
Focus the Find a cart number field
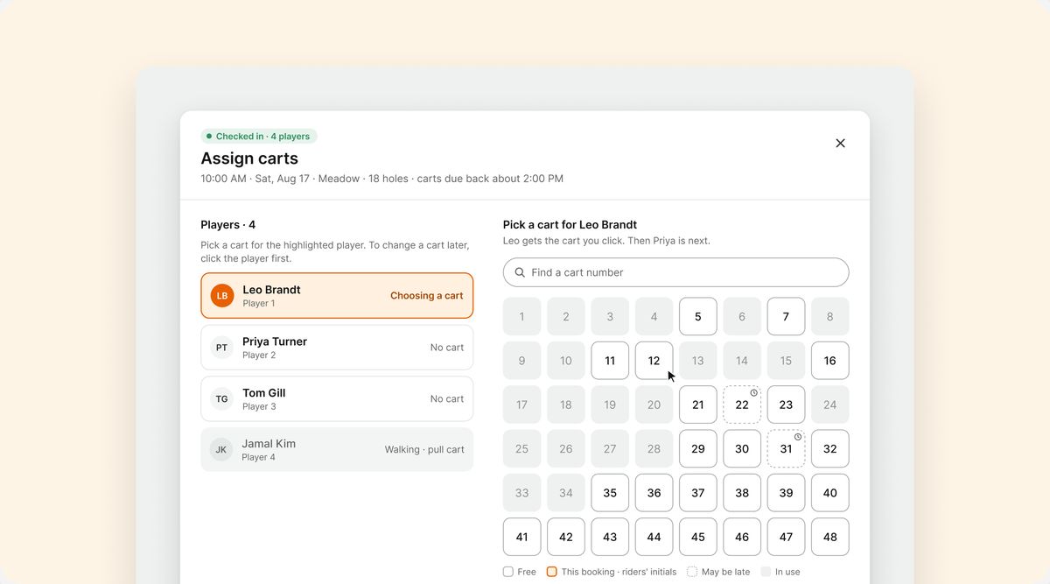click(x=675, y=272)
